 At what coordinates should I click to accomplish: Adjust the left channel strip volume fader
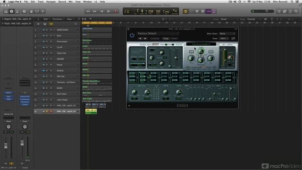point(6,146)
